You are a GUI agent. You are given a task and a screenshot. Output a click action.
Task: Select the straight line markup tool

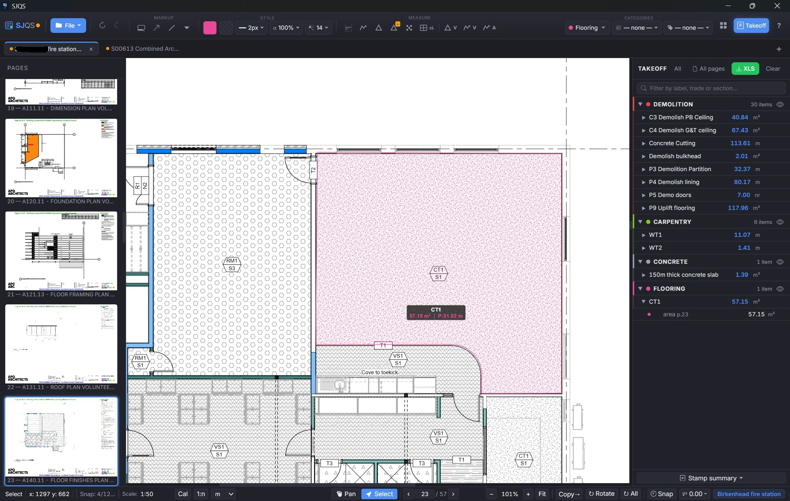click(172, 28)
